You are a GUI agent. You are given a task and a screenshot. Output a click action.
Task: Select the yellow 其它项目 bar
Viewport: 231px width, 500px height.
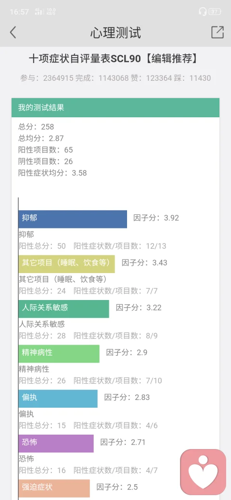coord(67,264)
